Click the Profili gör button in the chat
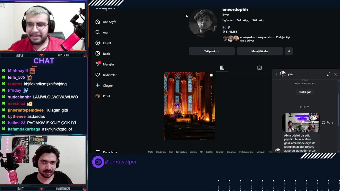This screenshot has width=340, height=191. pos(305,92)
